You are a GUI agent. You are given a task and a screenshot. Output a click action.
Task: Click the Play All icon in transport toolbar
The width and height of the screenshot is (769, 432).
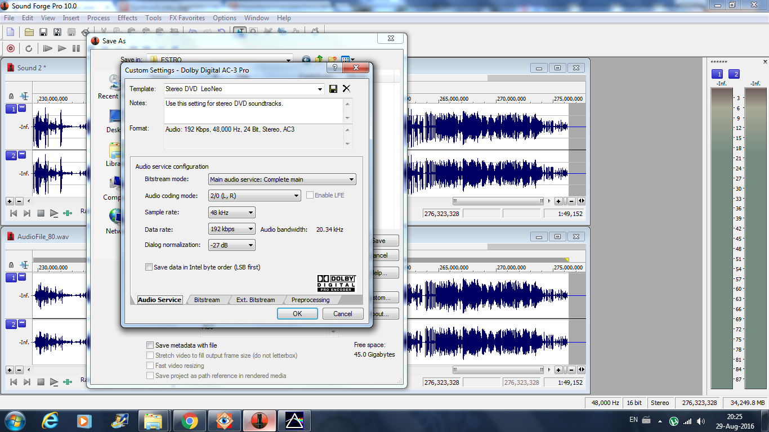48,48
